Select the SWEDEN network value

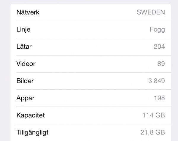151,12
